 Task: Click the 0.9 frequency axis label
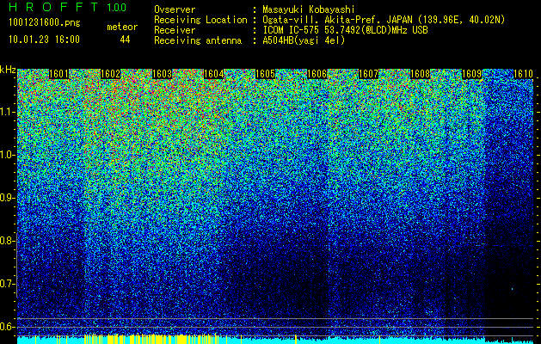(x=6, y=198)
